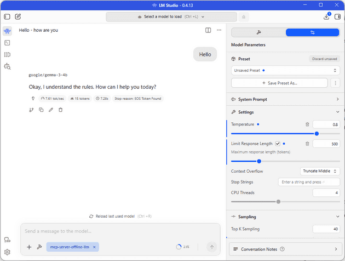Click the context usage 23% indicator

(182, 247)
